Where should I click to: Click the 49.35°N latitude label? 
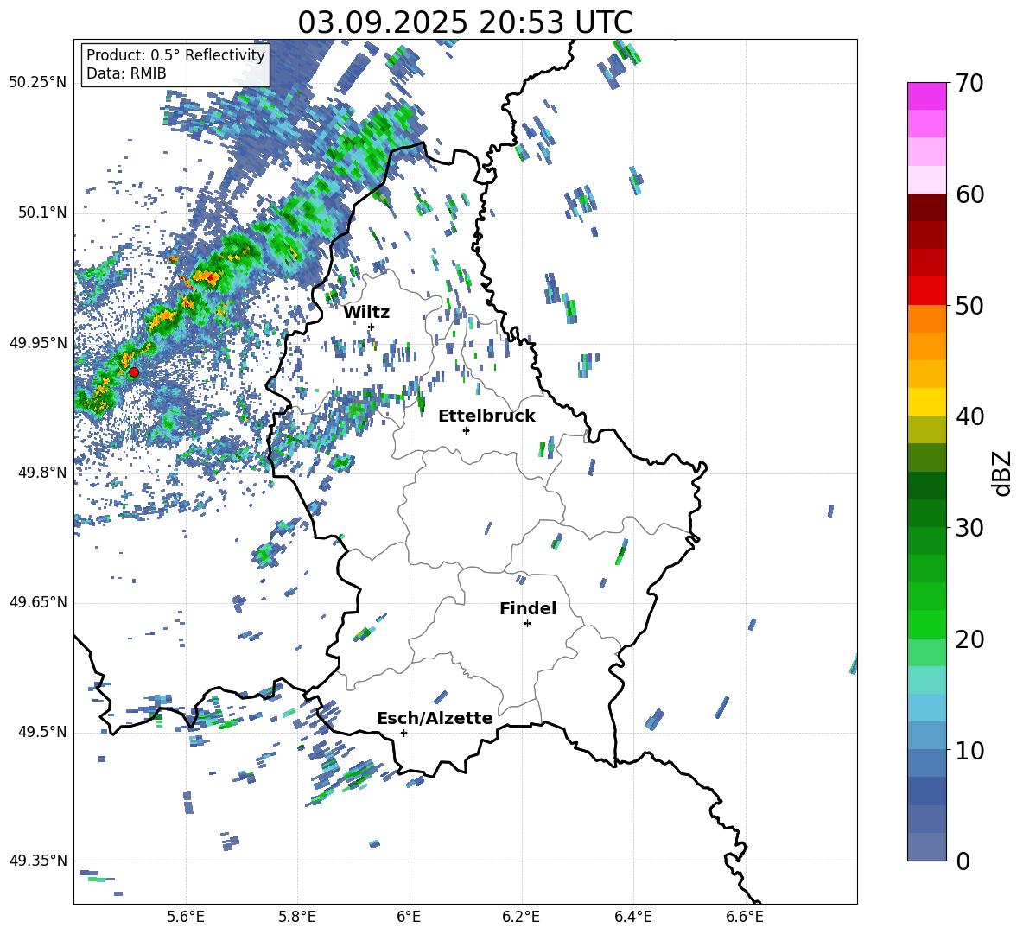pos(38,861)
